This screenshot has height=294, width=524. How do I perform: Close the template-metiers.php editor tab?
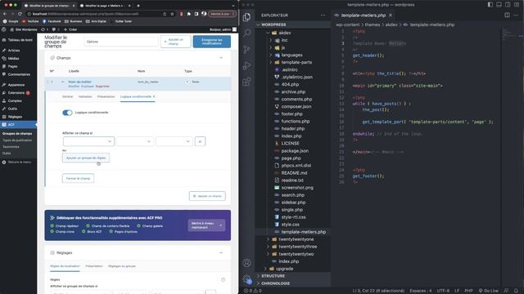[391, 16]
